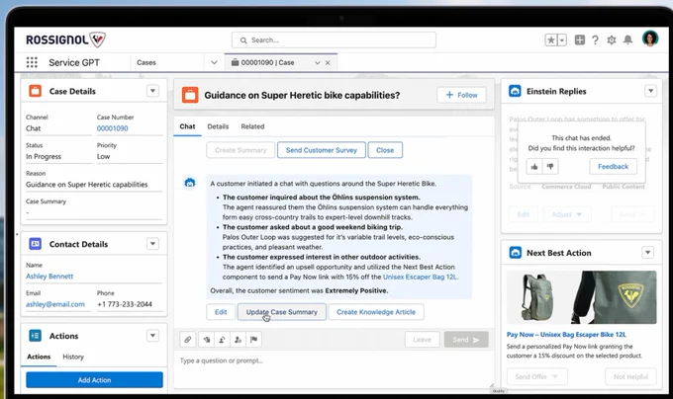Switch to the History sub-tab
Screen dimensions: 673x399
click(73, 357)
